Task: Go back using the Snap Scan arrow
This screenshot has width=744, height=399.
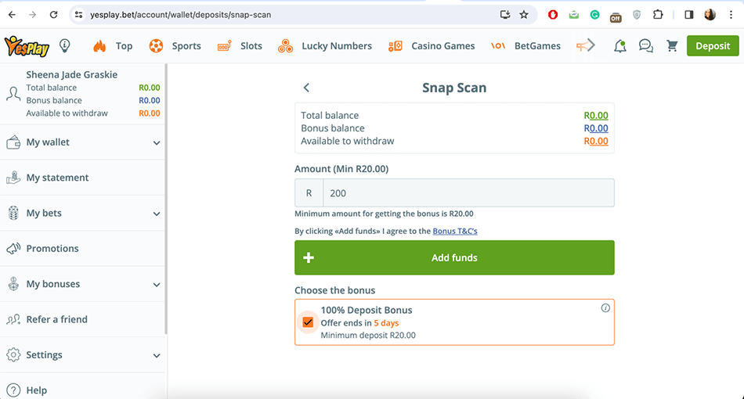Action: click(x=306, y=88)
